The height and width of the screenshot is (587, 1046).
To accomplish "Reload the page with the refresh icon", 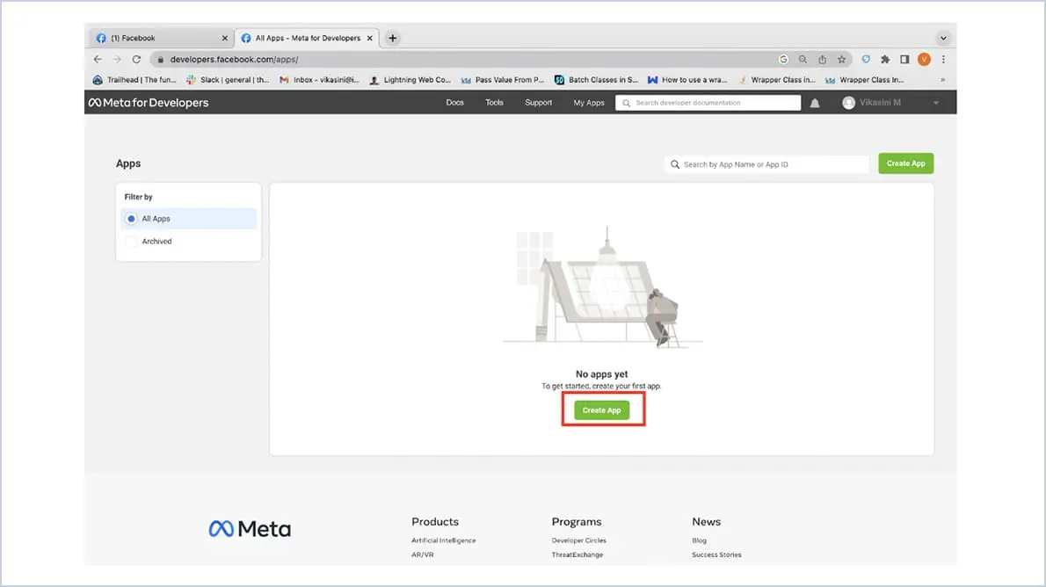I will (x=136, y=60).
